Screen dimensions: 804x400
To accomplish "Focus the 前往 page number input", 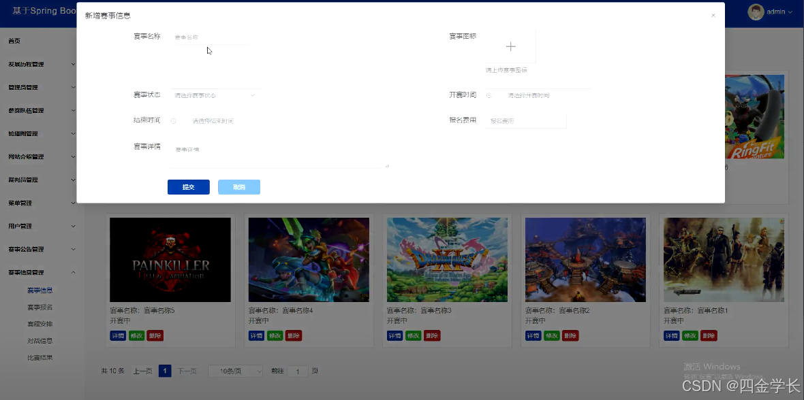I will pos(297,371).
